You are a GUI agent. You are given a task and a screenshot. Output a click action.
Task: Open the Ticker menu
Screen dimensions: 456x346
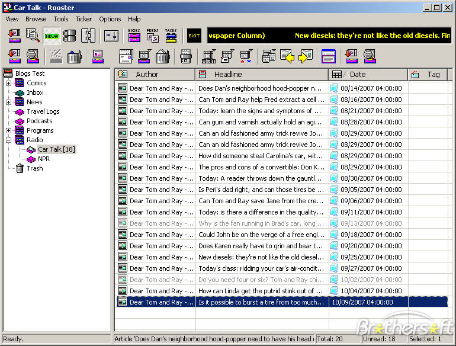click(x=84, y=19)
